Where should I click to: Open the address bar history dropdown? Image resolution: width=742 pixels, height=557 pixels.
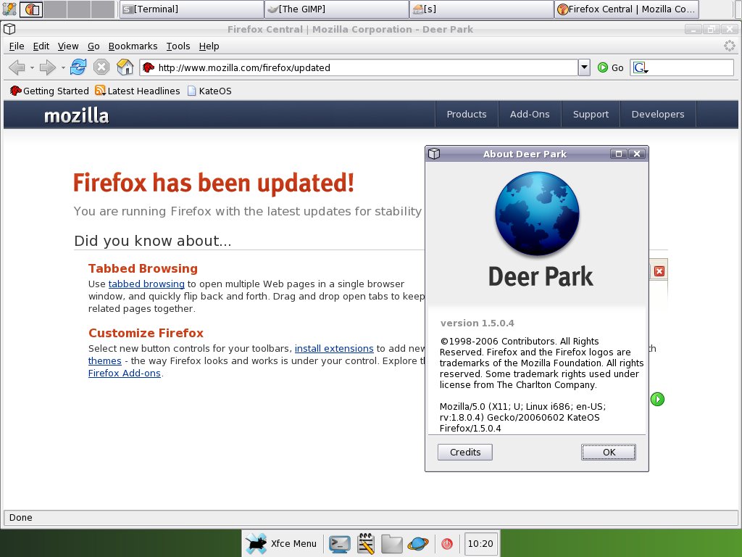[x=584, y=67]
